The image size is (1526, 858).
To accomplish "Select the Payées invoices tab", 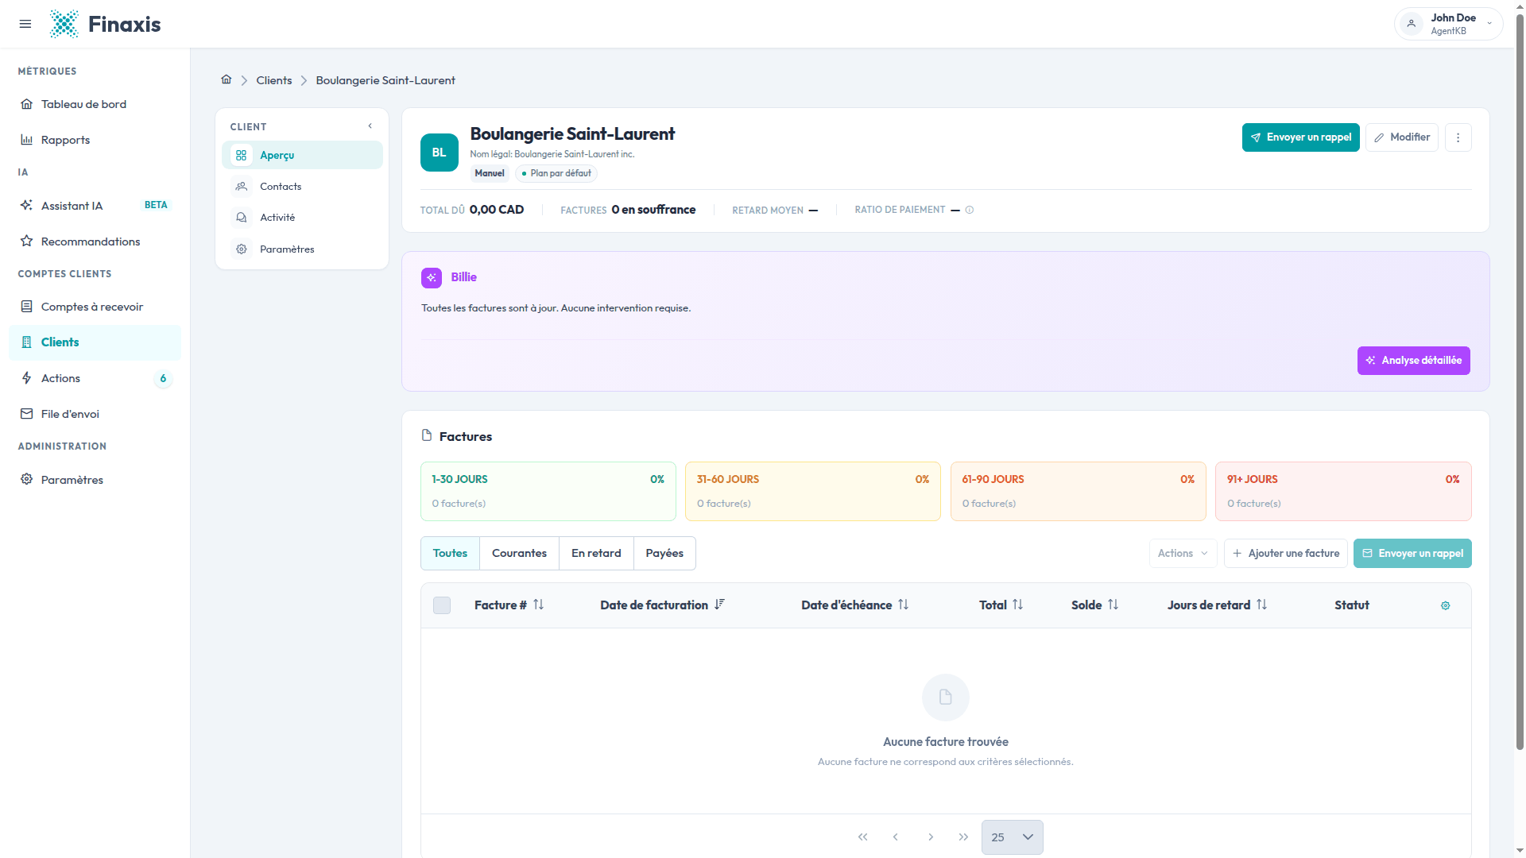I will pyautogui.click(x=664, y=554).
